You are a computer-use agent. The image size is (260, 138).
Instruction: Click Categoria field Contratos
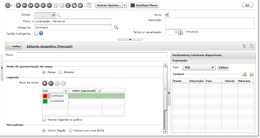(x=73, y=27)
